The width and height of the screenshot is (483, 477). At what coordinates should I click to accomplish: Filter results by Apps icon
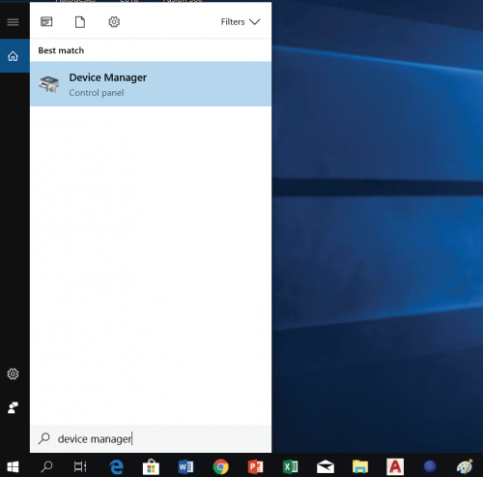[46, 22]
